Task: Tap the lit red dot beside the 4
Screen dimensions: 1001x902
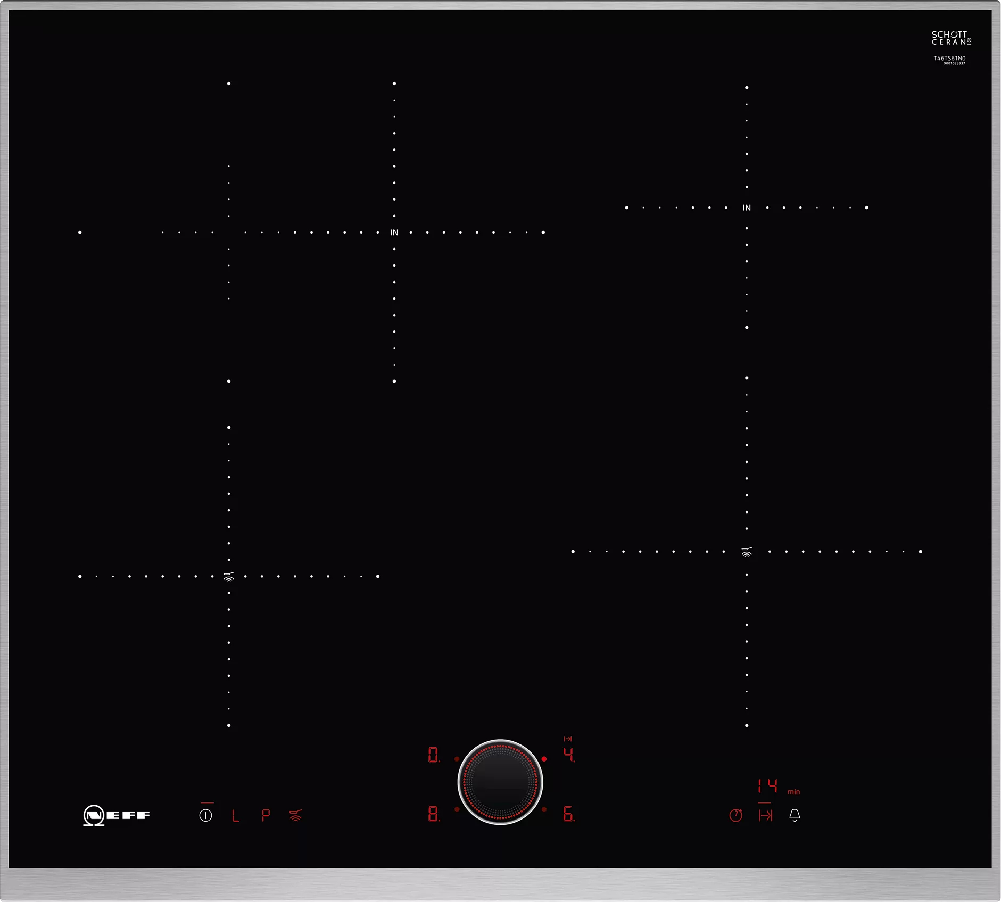Action: [544, 759]
